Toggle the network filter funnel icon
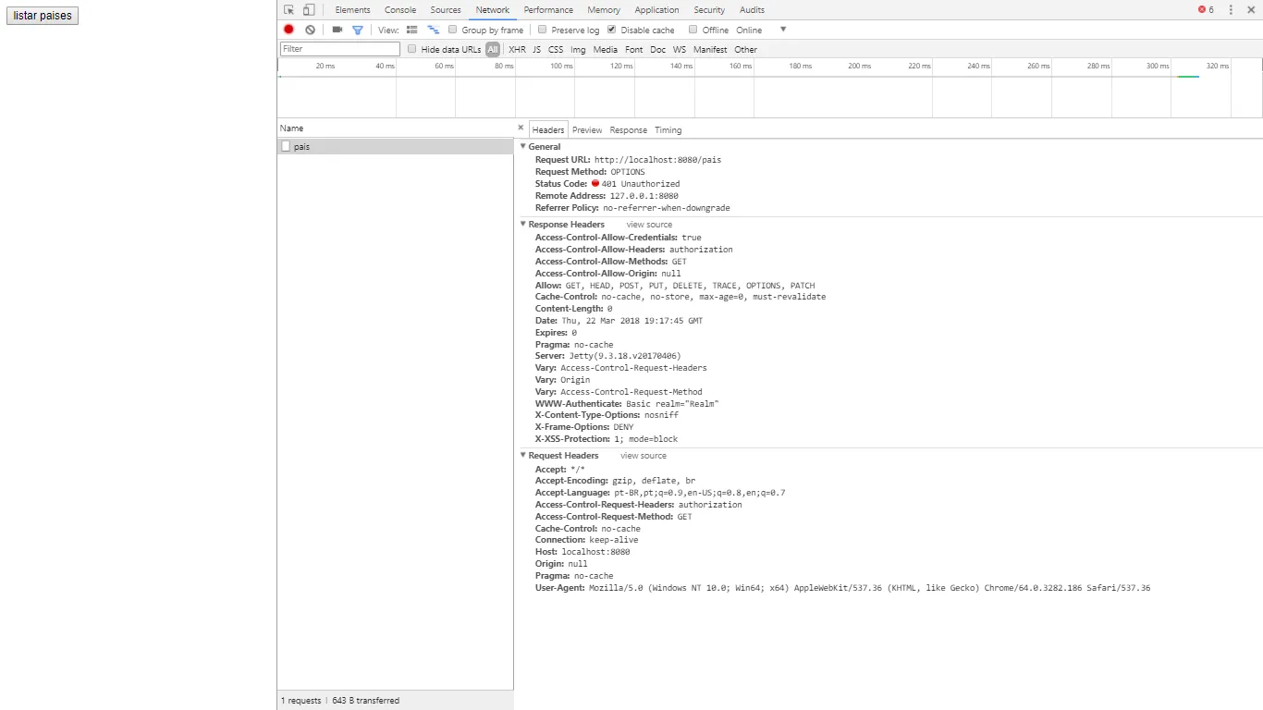 coord(358,30)
